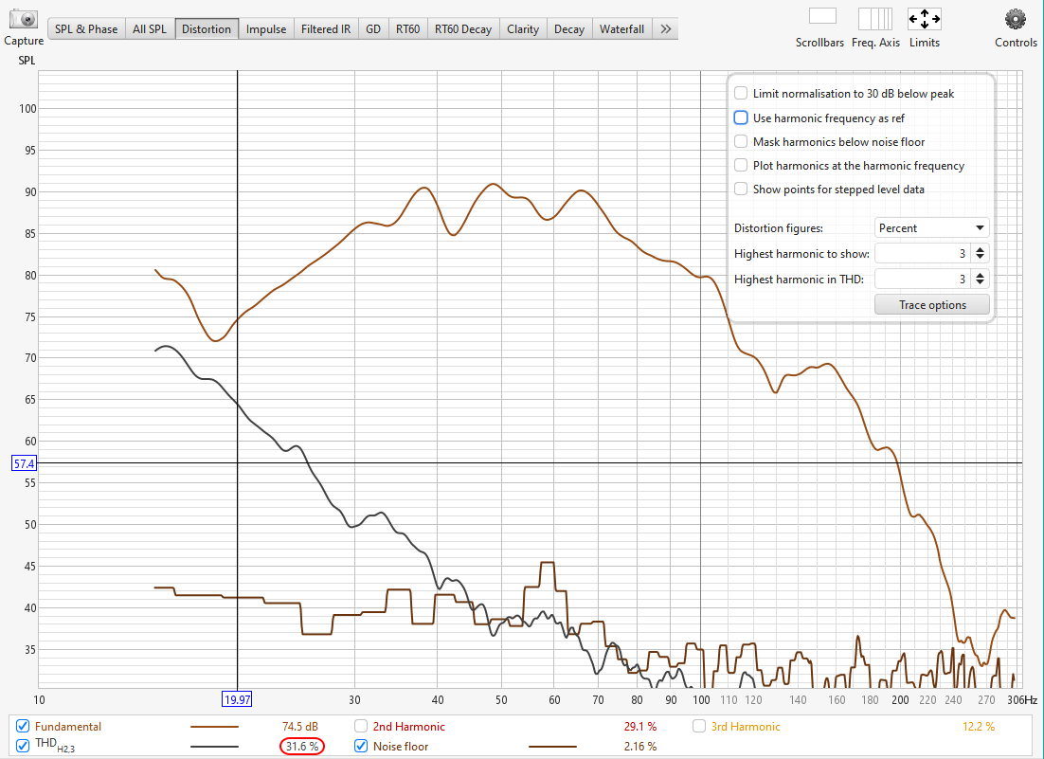
Task: Click the 2.16 % Noise floor value
Action: click(639, 747)
